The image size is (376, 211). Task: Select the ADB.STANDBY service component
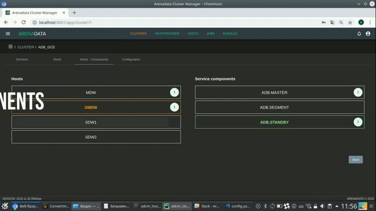(280, 122)
